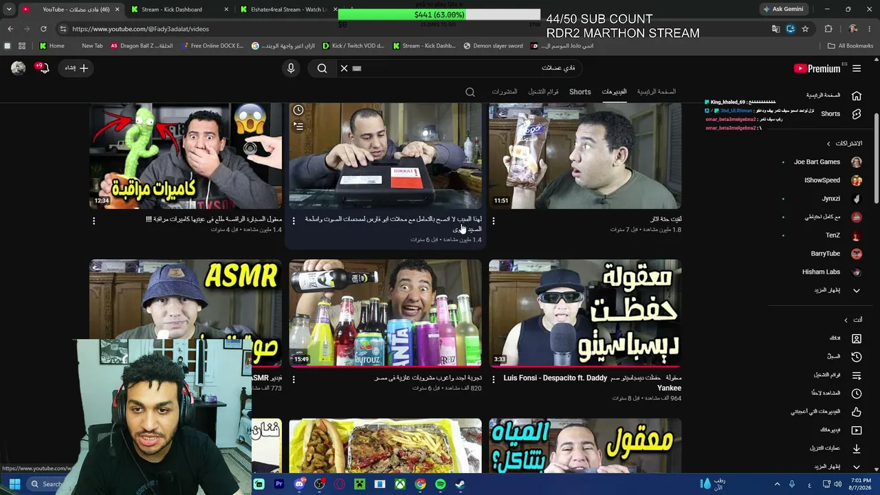Toggle the YouTube guide hamburger menu
Image resolution: width=880 pixels, height=495 pixels.
click(x=857, y=68)
